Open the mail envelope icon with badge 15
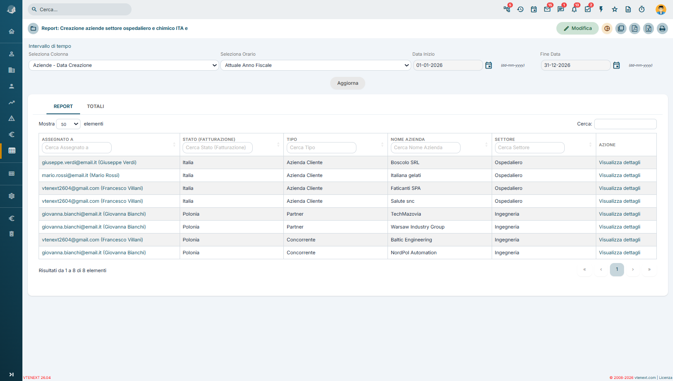 (547, 9)
